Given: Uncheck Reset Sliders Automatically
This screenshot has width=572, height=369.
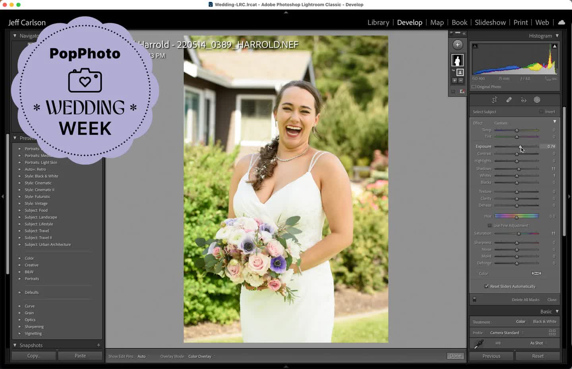Looking at the screenshot, I should point(487,286).
